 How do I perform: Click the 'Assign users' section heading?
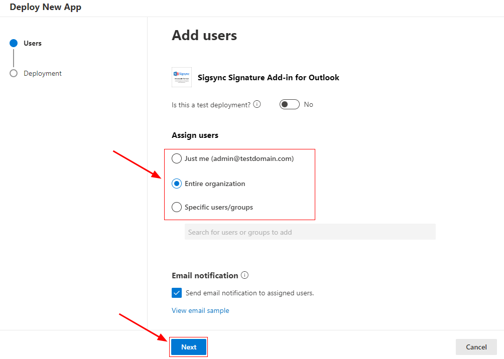click(195, 135)
